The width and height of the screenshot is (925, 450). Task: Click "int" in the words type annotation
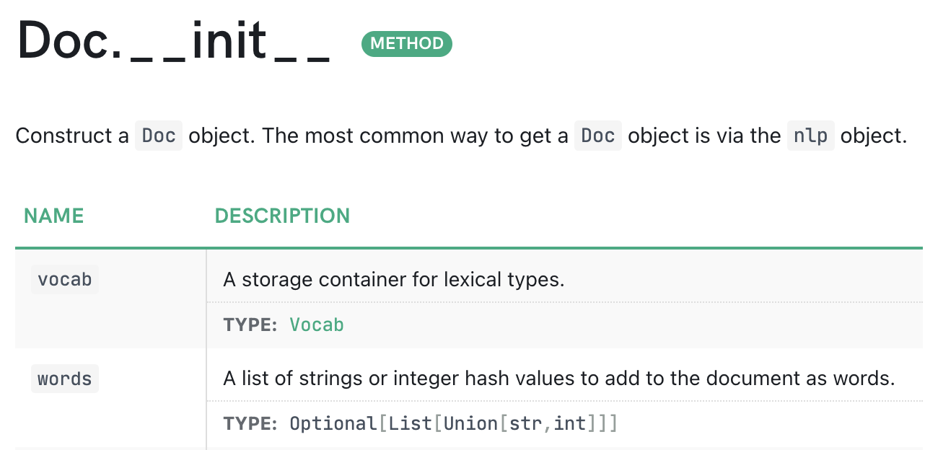tap(569, 423)
